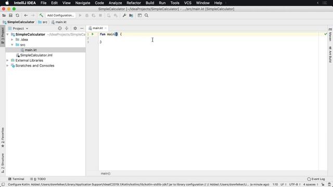Click the Build Project hammer icon

41,16
